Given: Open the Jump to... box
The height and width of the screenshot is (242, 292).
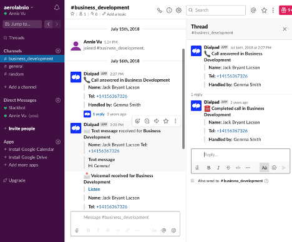Looking at the screenshot, I should pos(22,24).
